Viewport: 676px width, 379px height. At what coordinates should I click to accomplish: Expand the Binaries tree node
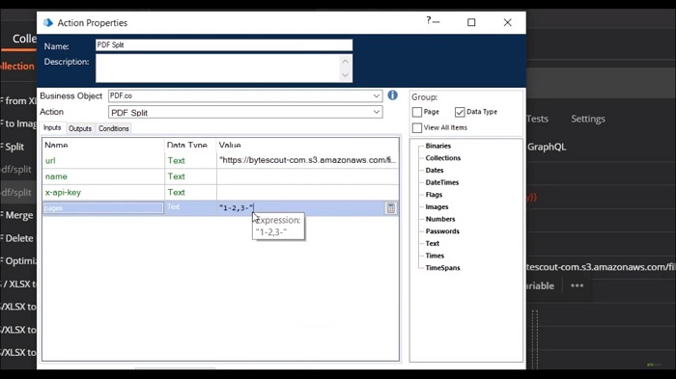(438, 146)
